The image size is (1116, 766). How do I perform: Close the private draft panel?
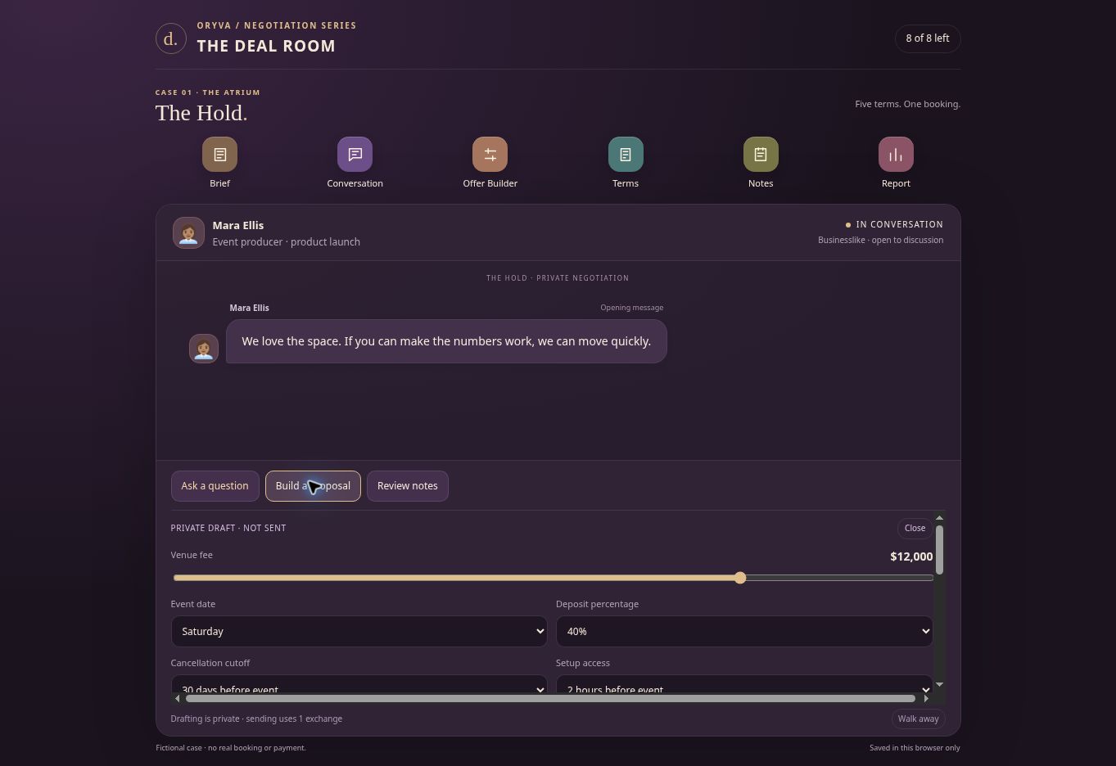[x=915, y=529]
